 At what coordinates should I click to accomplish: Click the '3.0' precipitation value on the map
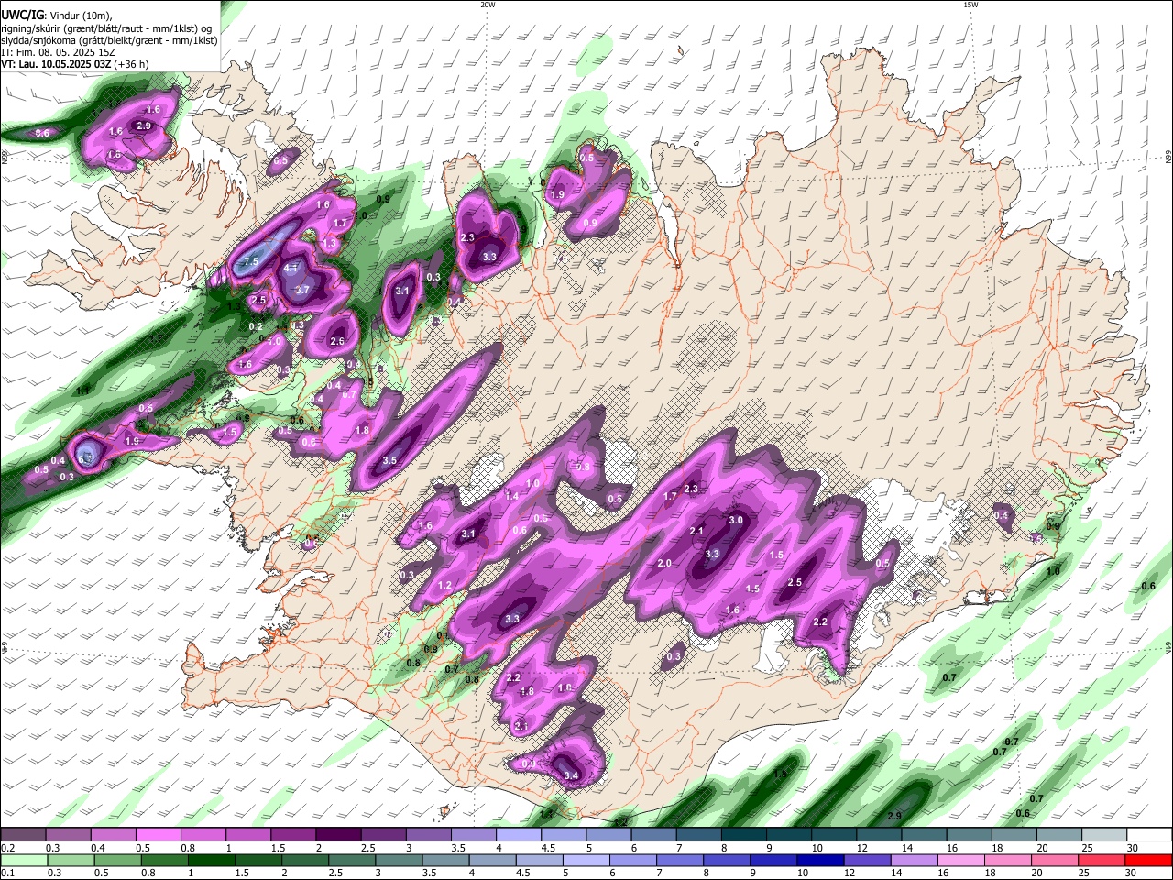tap(736, 520)
